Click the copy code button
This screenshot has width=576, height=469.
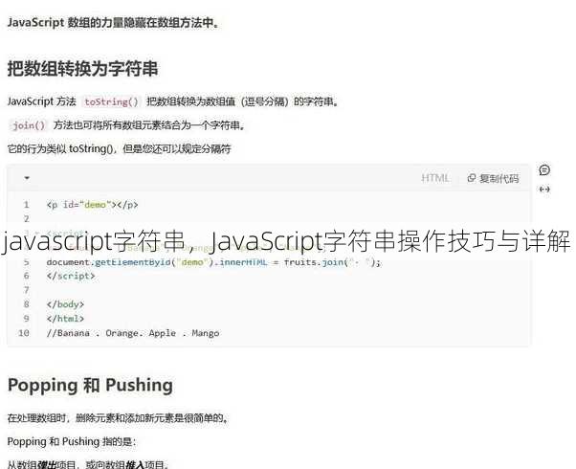pyautogui.click(x=493, y=178)
